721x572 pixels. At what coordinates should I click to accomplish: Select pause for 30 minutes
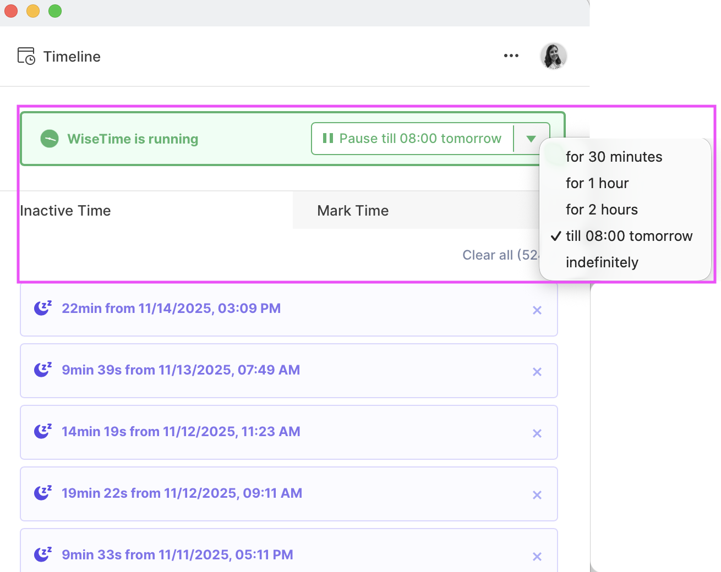[614, 157]
